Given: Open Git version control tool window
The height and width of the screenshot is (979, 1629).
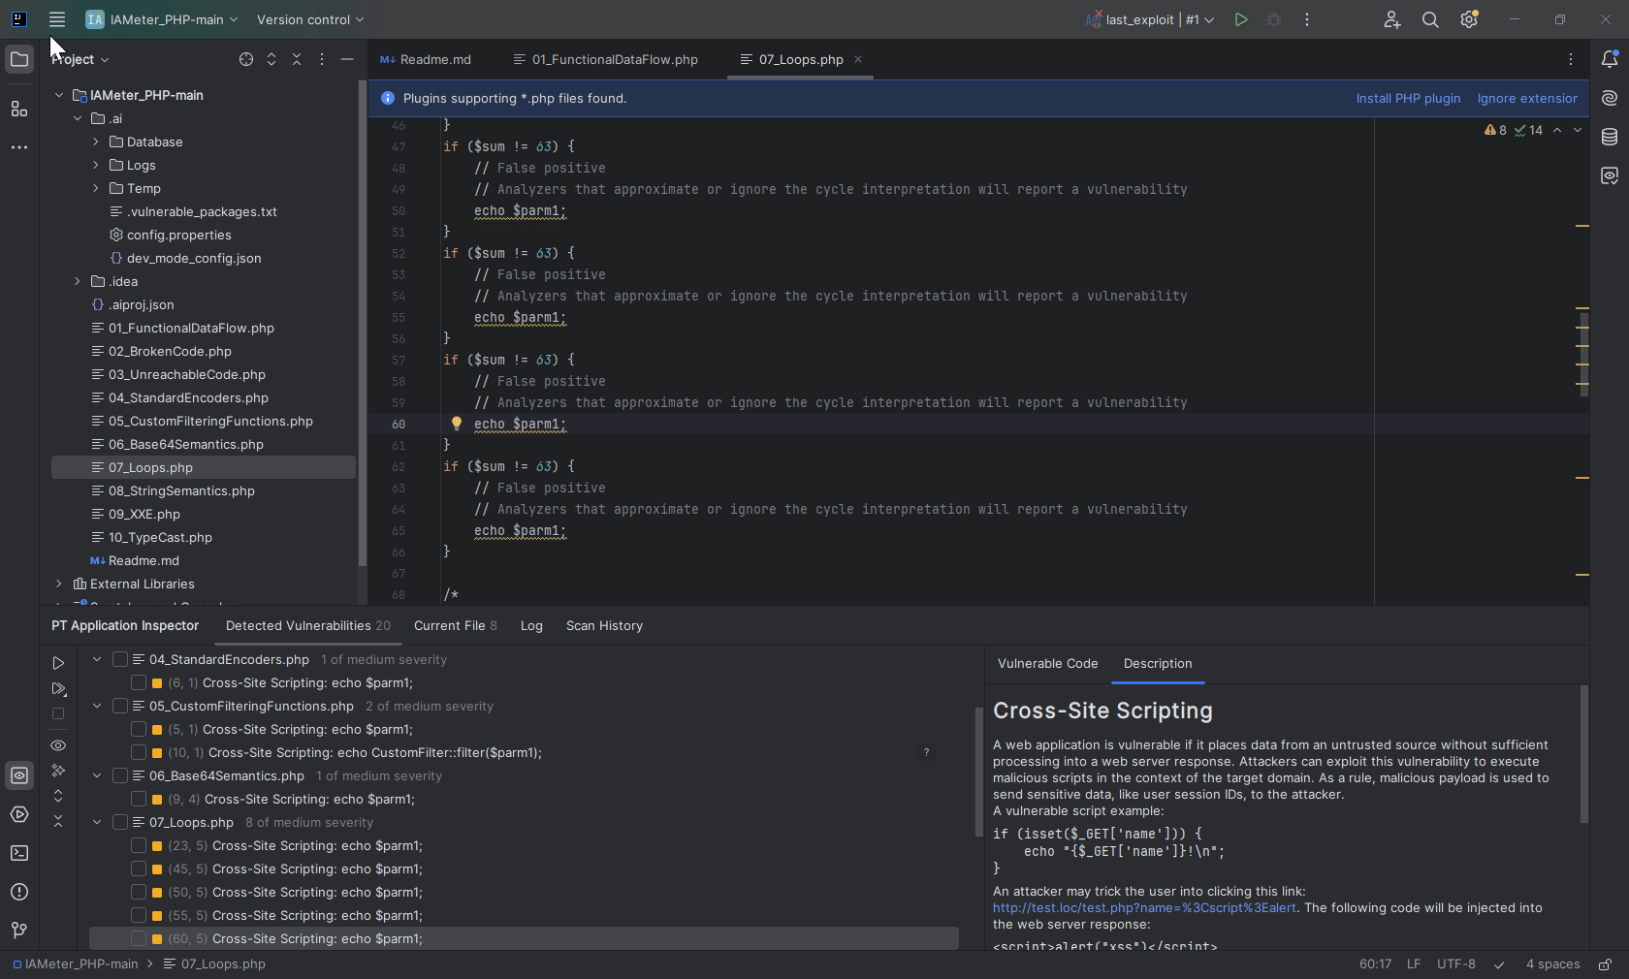Looking at the screenshot, I should click(x=19, y=931).
